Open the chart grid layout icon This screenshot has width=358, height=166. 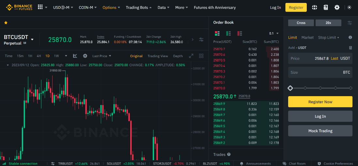tap(201, 56)
